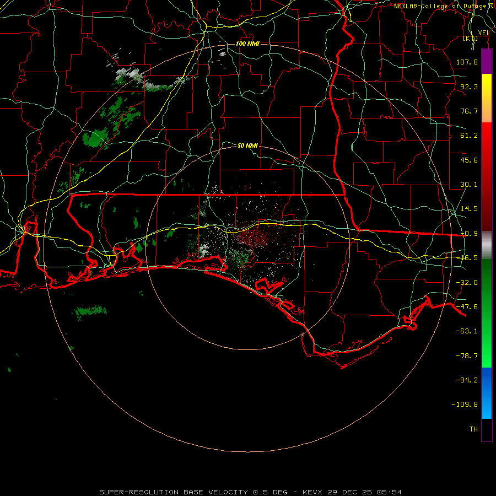Screen dimensions: 496x496
Task: Select the -63.1 legend value
Action: coord(467,331)
